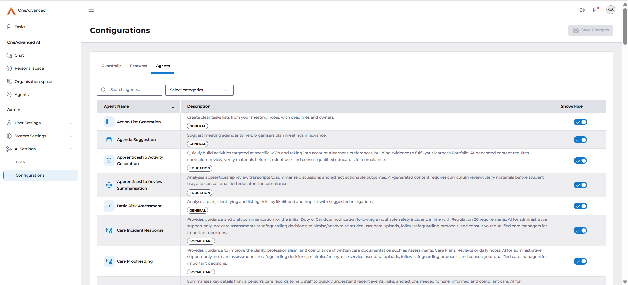Go to Tasks link

point(20,27)
